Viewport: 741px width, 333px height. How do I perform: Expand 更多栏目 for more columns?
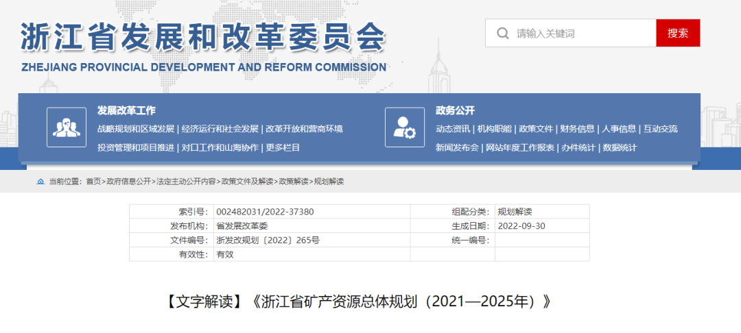(283, 147)
